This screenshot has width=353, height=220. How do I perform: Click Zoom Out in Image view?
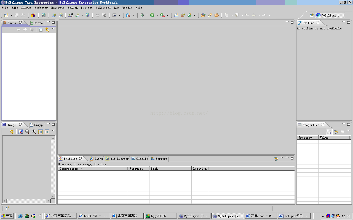(x=27, y=132)
